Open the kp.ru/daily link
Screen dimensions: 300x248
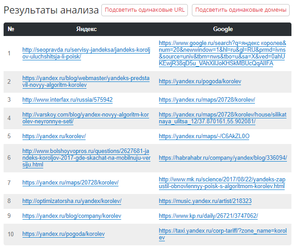click(x=209, y=216)
